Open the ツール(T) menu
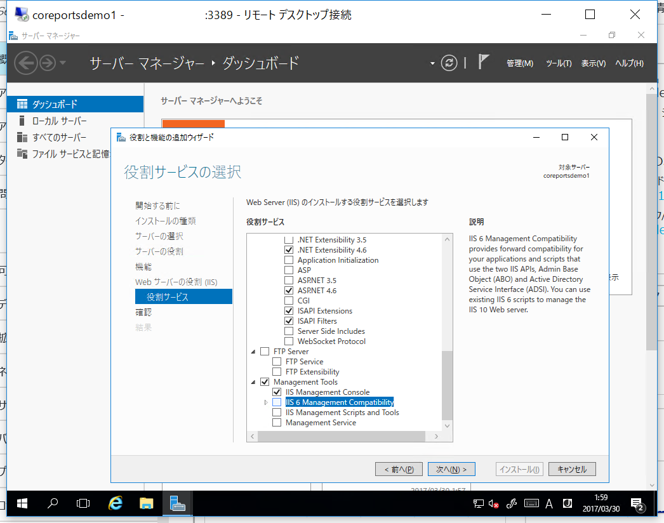Image resolution: width=664 pixels, height=523 pixels. point(559,63)
